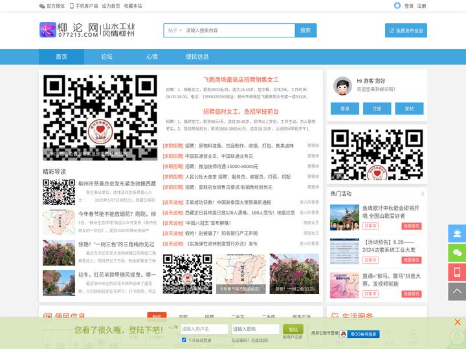Screen dimensions: 466x349
Task: Open post 招聘：童鞋店女销售员要求
Action: click(x=229, y=187)
